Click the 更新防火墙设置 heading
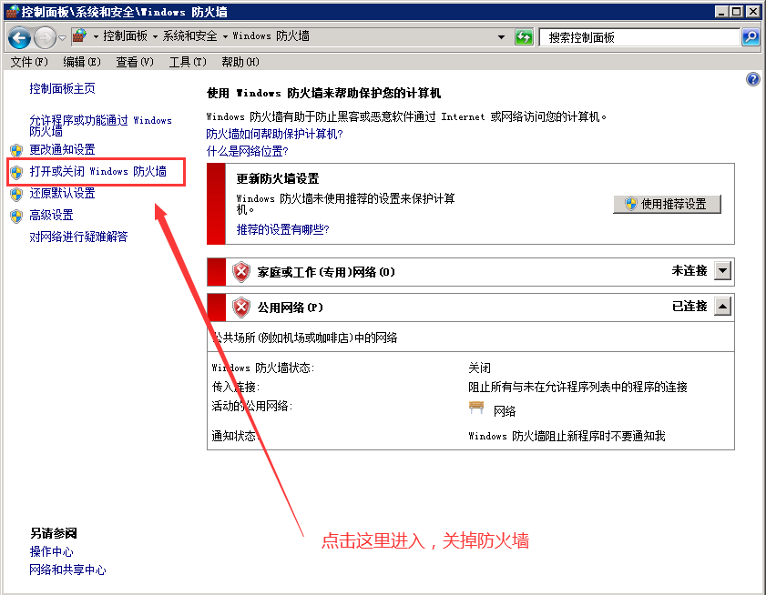766x595 pixels. click(x=278, y=178)
